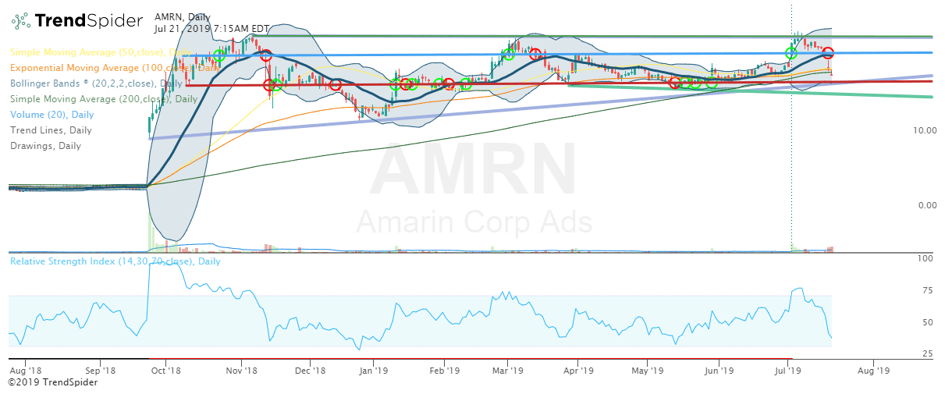Click the TrendSpider logo
The width and height of the screenshot is (945, 394).
(77, 20)
